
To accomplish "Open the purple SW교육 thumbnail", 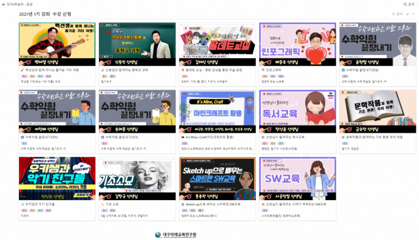I will (297, 179).
